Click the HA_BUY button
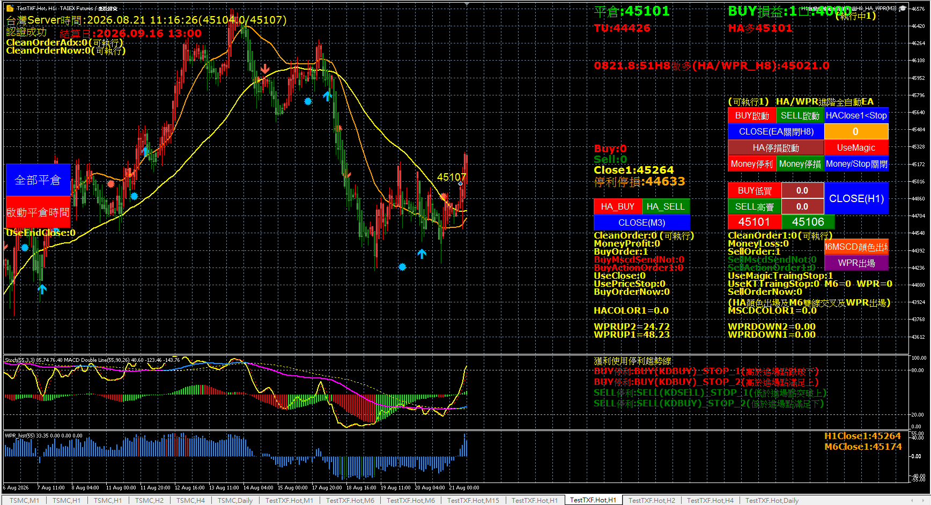931x505 pixels. pos(618,206)
